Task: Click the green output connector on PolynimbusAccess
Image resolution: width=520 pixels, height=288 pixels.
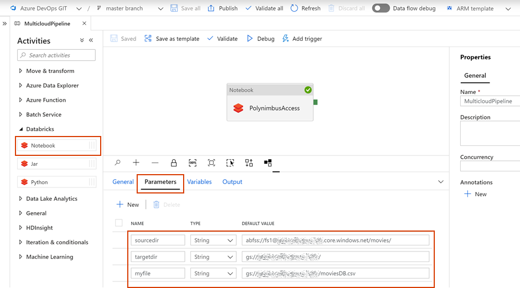Action: coord(315,102)
